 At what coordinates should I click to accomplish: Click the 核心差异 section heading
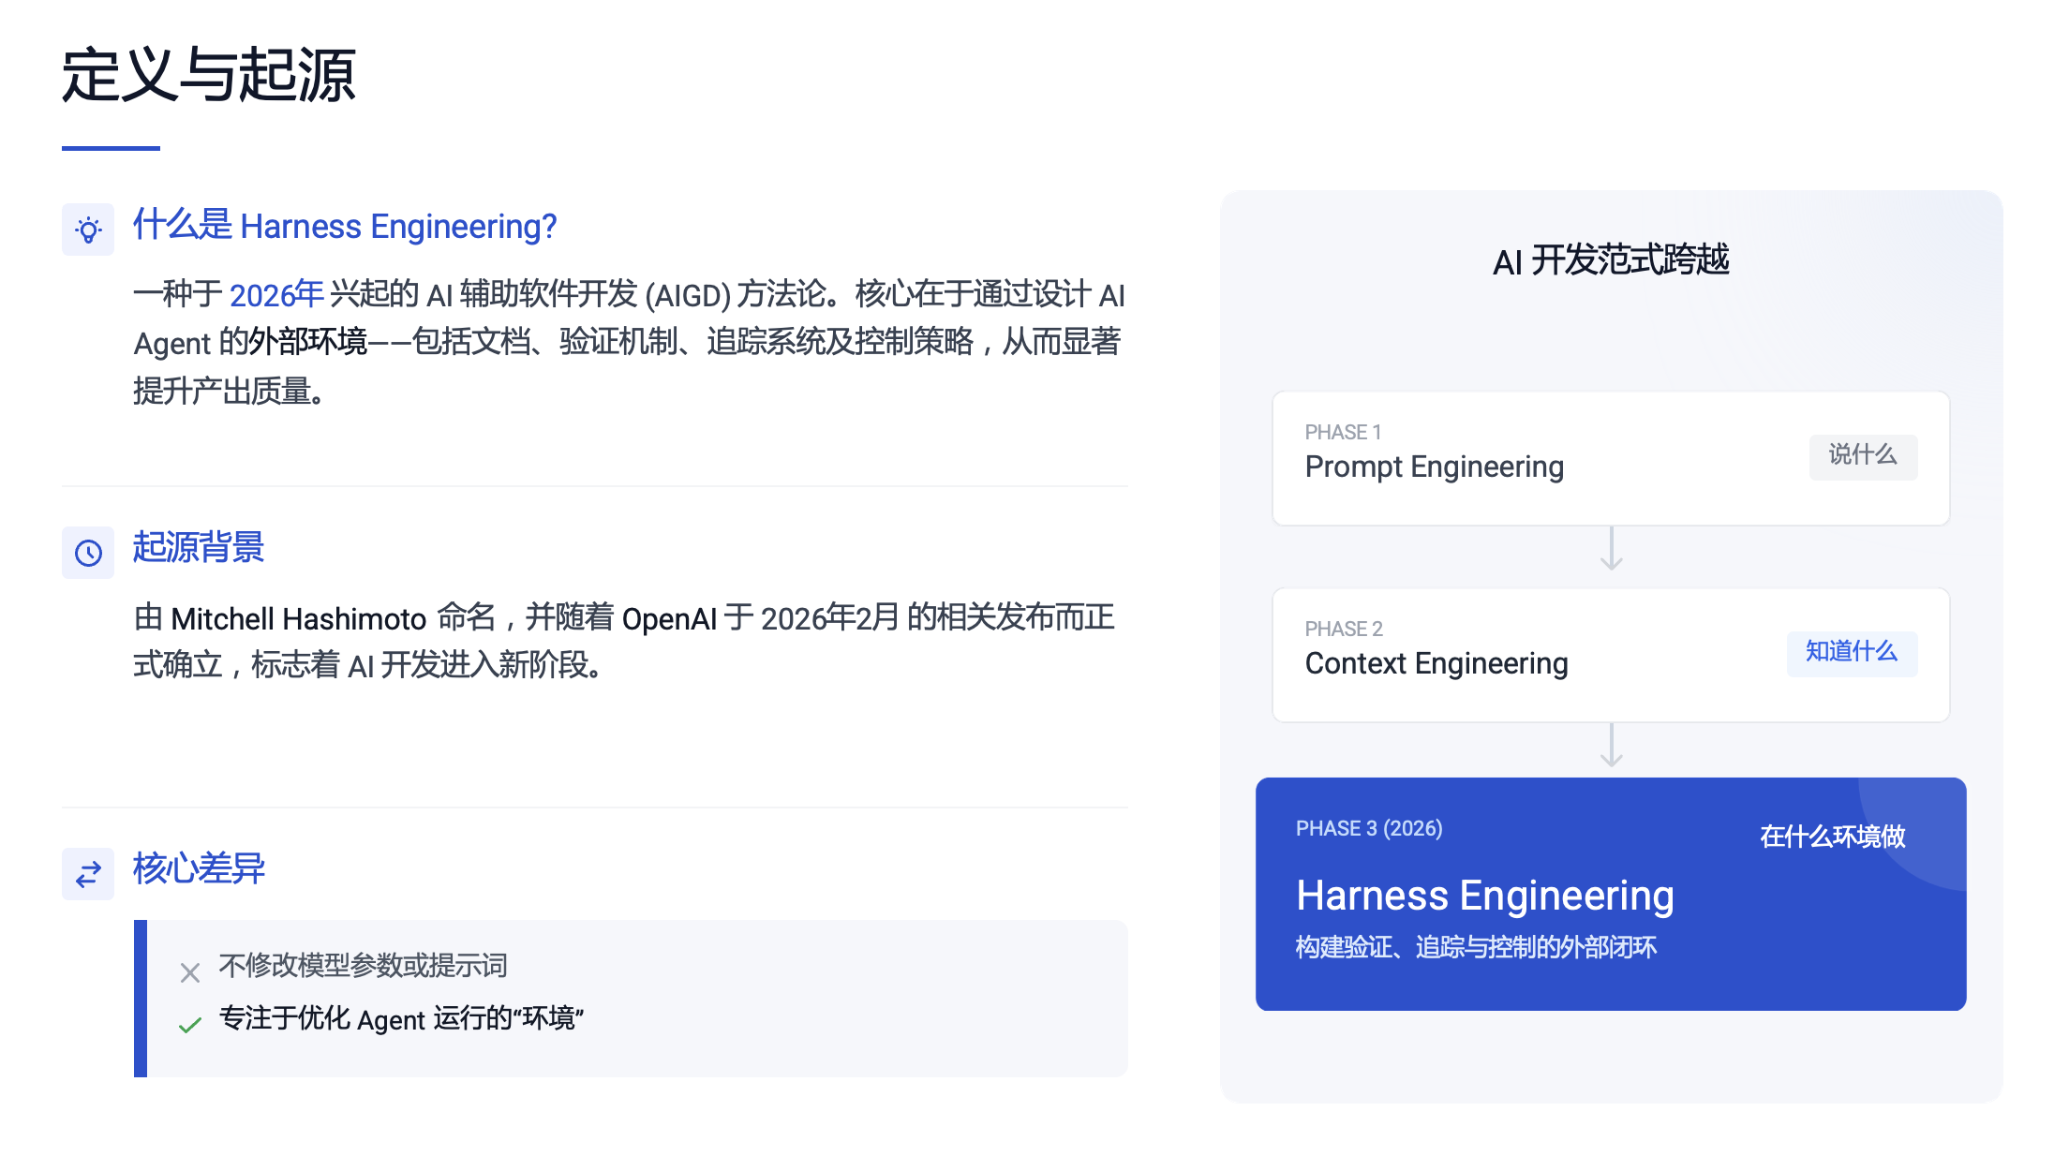coord(199,868)
